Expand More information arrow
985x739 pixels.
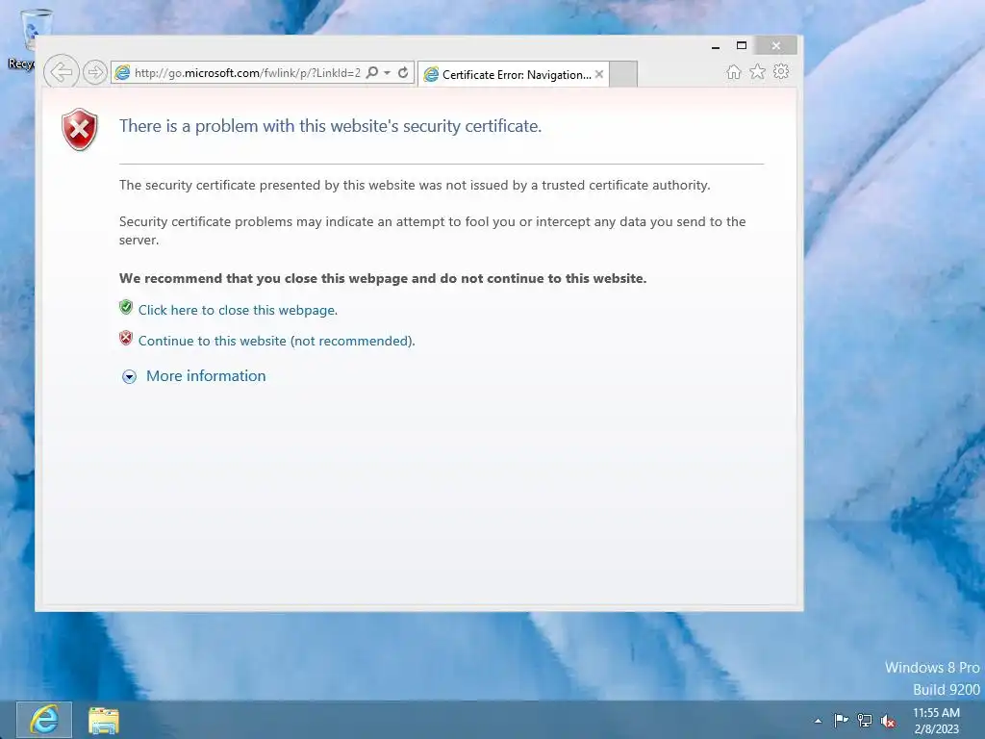point(130,376)
